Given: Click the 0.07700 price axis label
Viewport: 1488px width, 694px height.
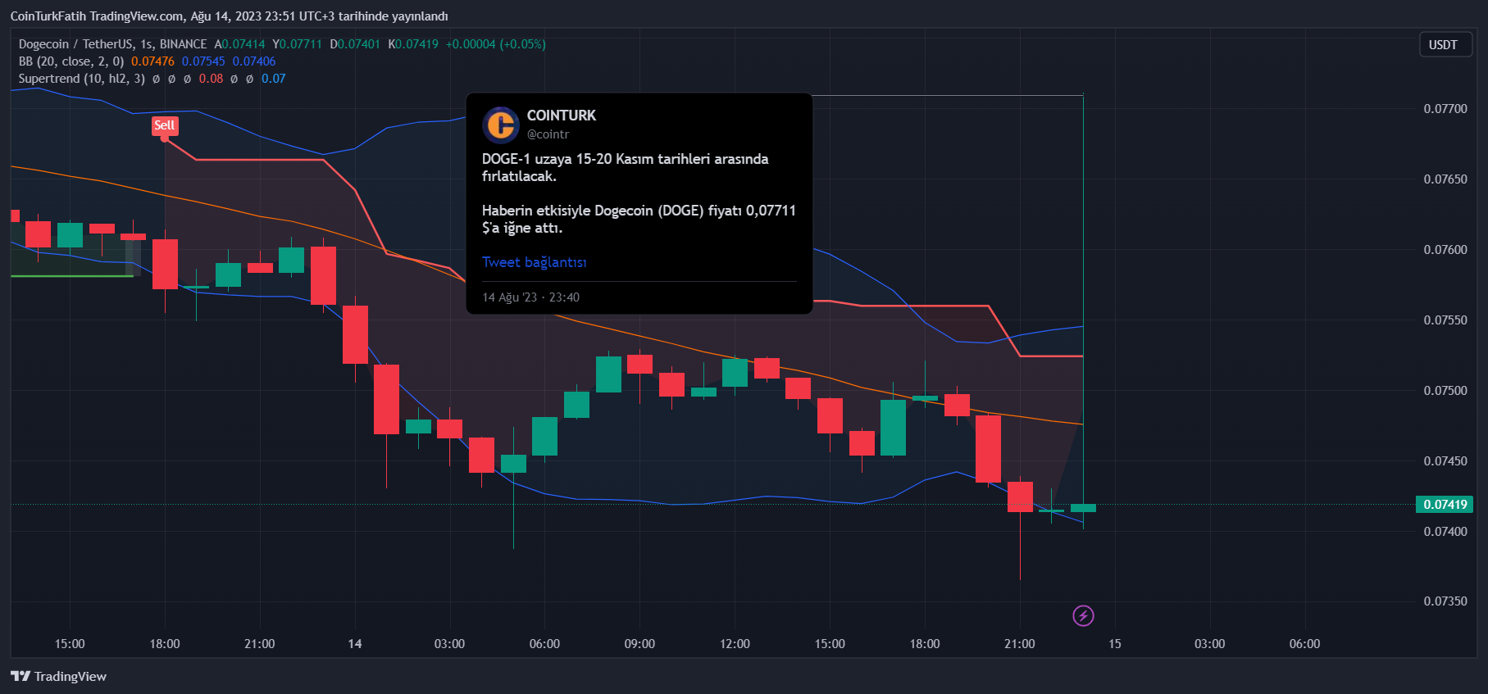Looking at the screenshot, I should (x=1445, y=109).
